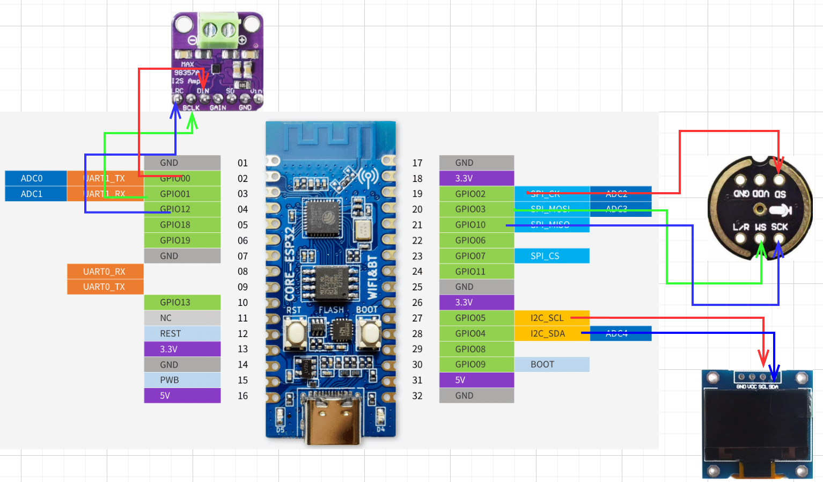Click the SPI_CS label
Viewport: 823px width, 482px height.
click(x=552, y=256)
